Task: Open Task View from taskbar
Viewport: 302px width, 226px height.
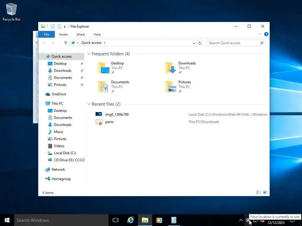Action: click(116, 220)
